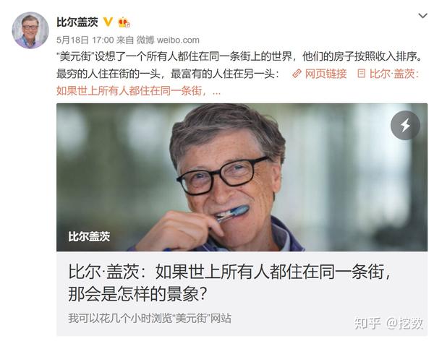This screenshot has height=341, width=434.
Task: Open the 网页链接 web link
Action: click(325, 74)
